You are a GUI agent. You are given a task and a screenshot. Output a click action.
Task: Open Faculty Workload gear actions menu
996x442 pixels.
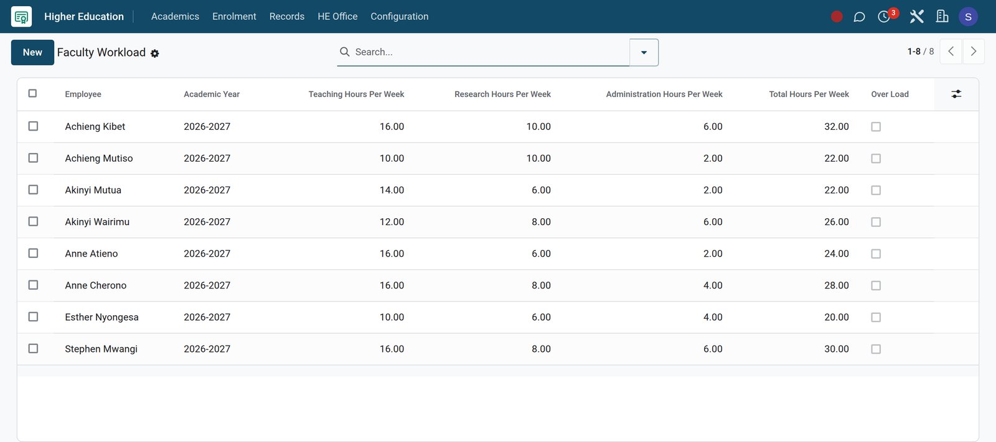(155, 53)
